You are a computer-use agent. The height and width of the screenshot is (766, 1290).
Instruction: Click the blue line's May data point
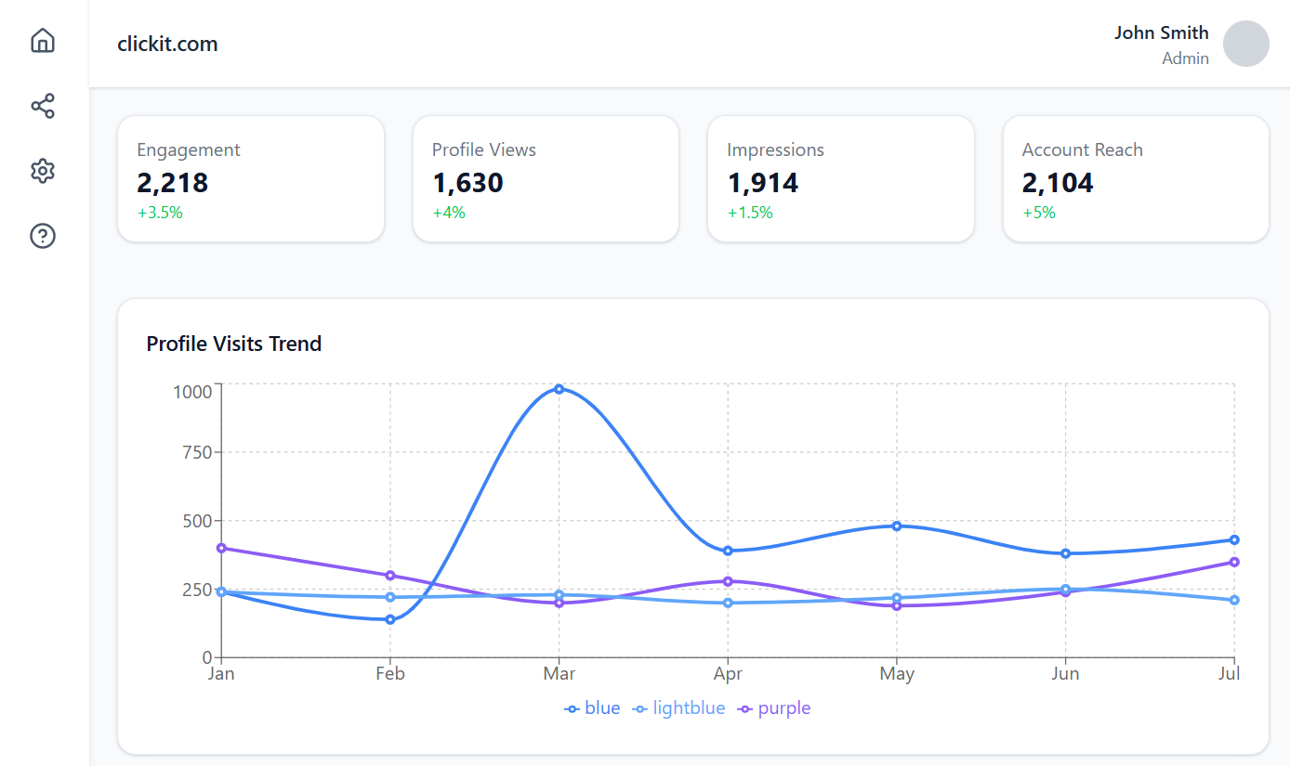tap(897, 526)
